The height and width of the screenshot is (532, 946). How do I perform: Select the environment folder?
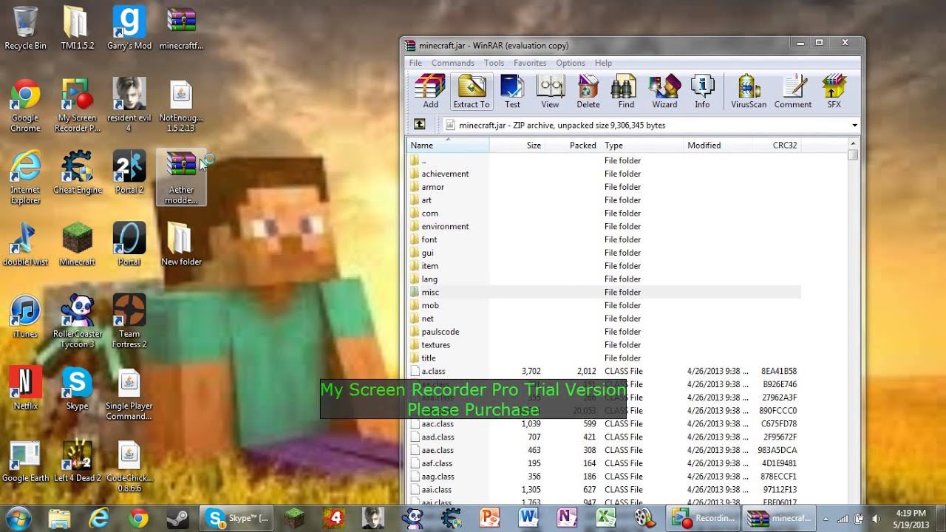tap(445, 226)
